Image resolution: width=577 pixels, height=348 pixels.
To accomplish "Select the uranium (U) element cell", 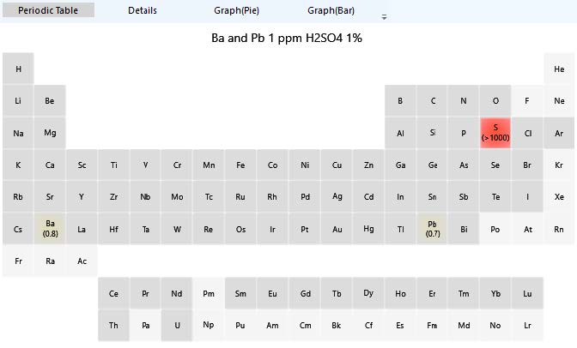I will click(x=177, y=325).
